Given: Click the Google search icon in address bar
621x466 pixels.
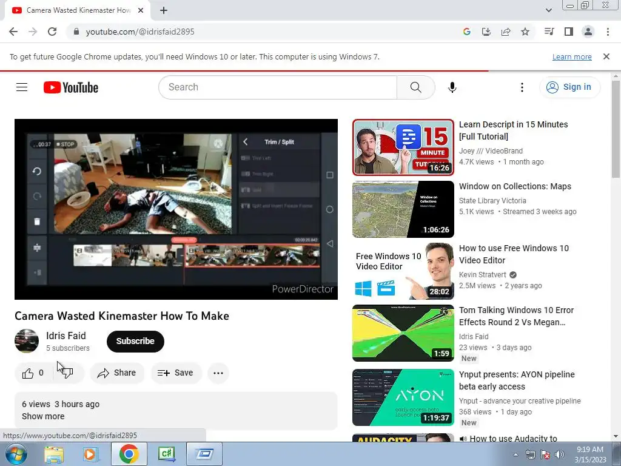Looking at the screenshot, I should pyautogui.click(x=466, y=32).
